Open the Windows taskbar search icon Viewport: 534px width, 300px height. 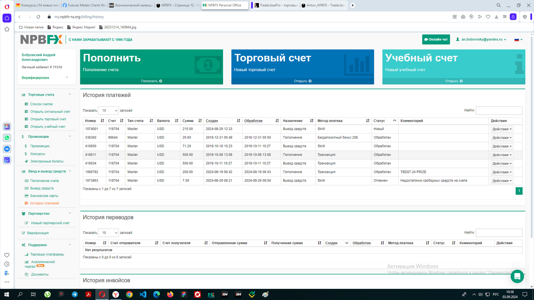click(20, 294)
